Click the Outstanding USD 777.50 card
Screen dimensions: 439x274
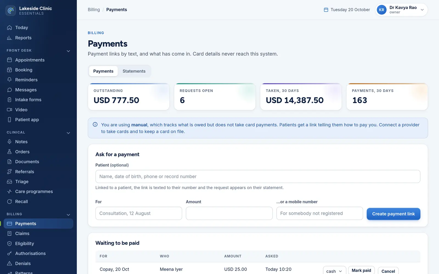click(x=129, y=97)
